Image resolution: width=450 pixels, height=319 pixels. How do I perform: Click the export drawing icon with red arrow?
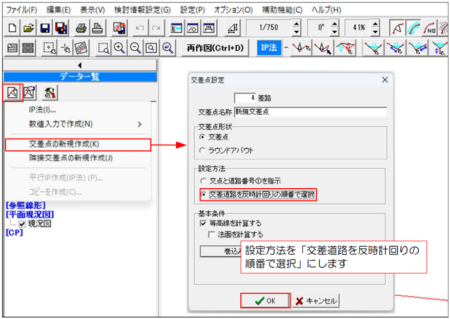119,28
